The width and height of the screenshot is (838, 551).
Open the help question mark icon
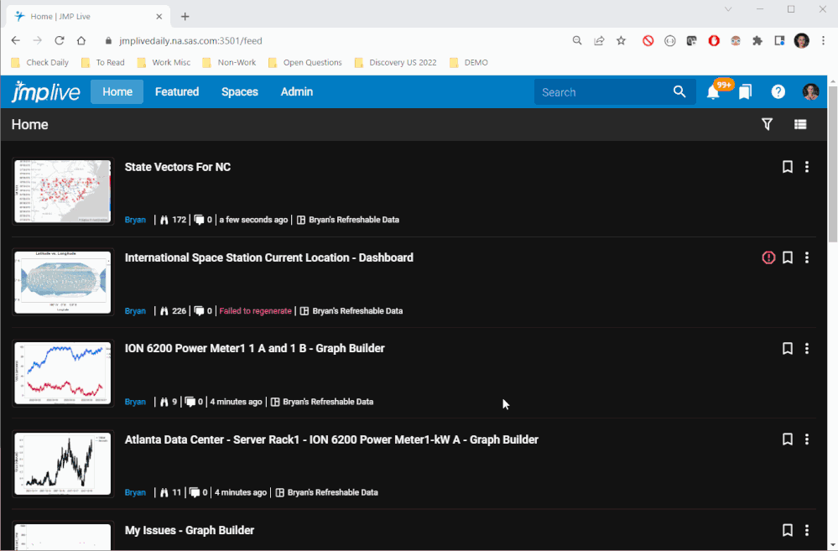(778, 92)
